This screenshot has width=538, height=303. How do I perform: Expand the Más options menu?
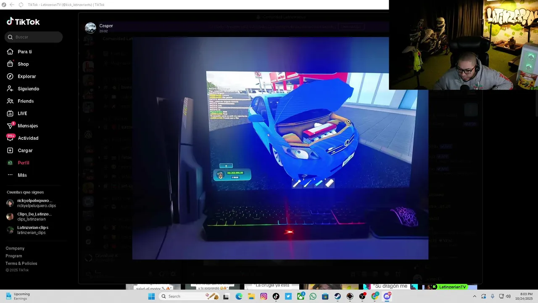[x=22, y=175]
